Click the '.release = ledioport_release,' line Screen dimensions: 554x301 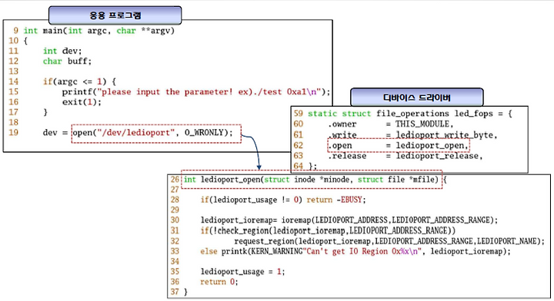coord(405,156)
